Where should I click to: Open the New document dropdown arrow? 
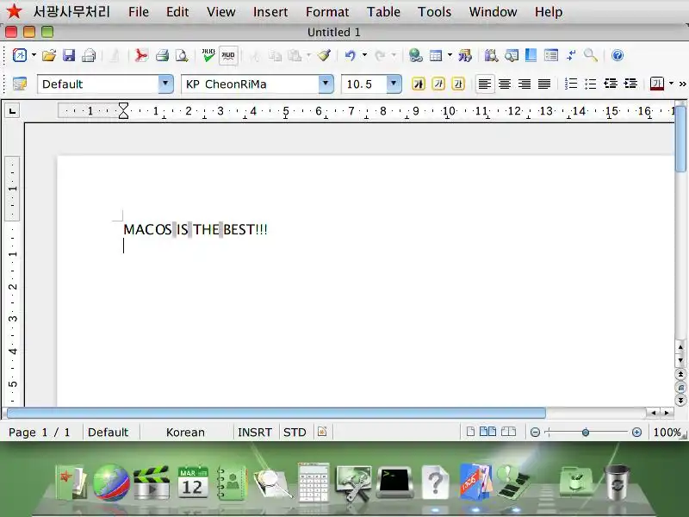tap(34, 55)
